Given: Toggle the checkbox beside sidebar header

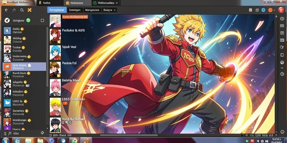Looking at the screenshot, I should pos(42,20).
